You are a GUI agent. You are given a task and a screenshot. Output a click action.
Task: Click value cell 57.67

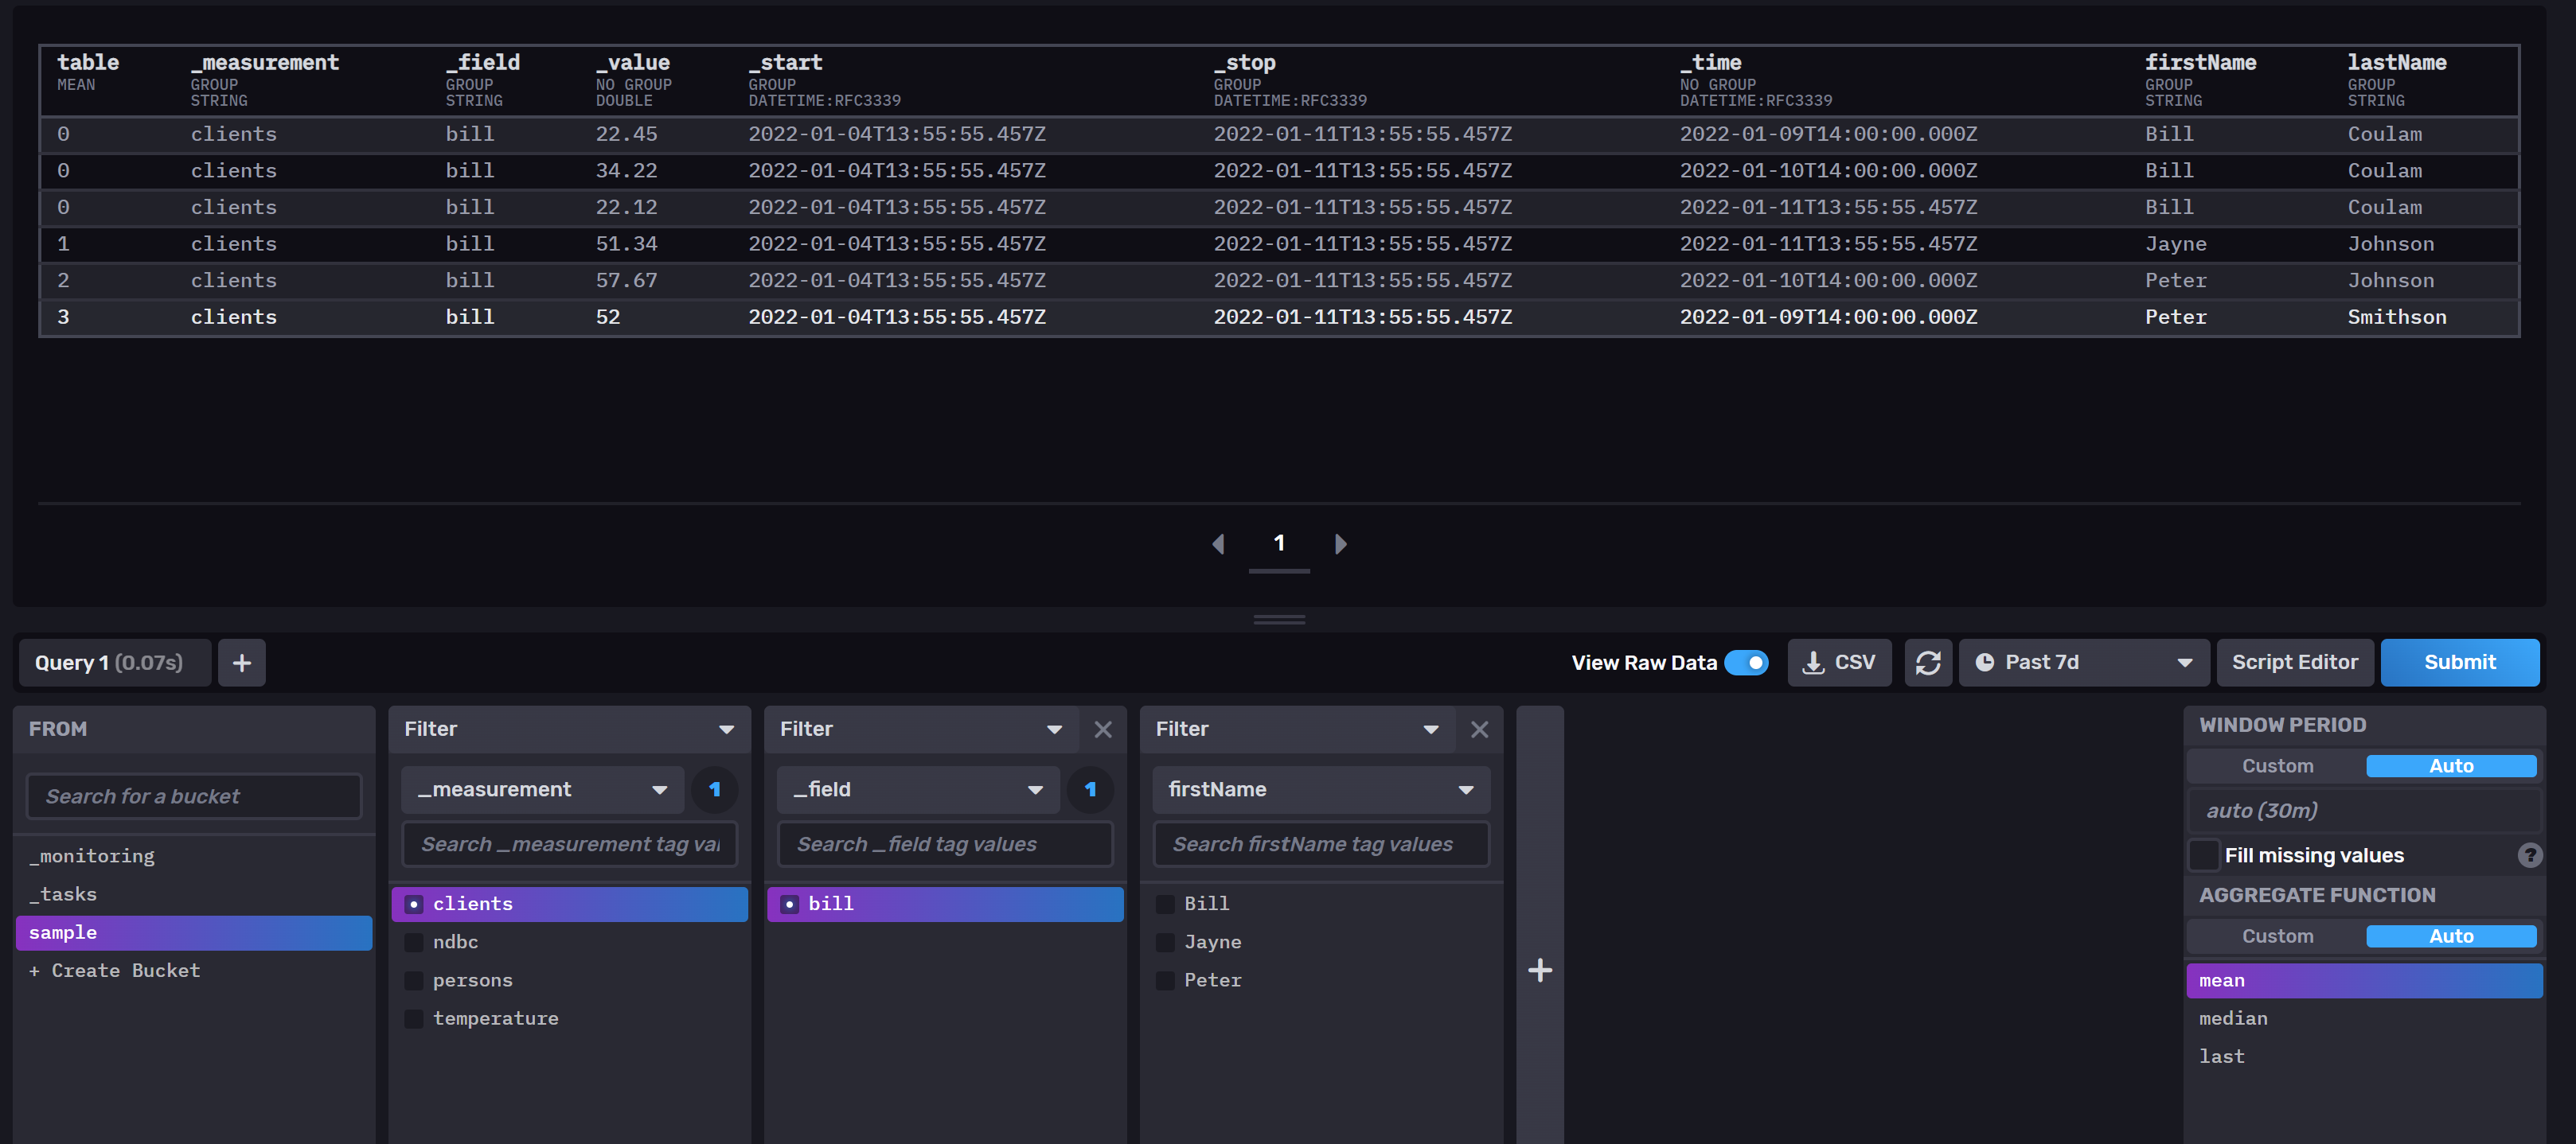coord(626,281)
